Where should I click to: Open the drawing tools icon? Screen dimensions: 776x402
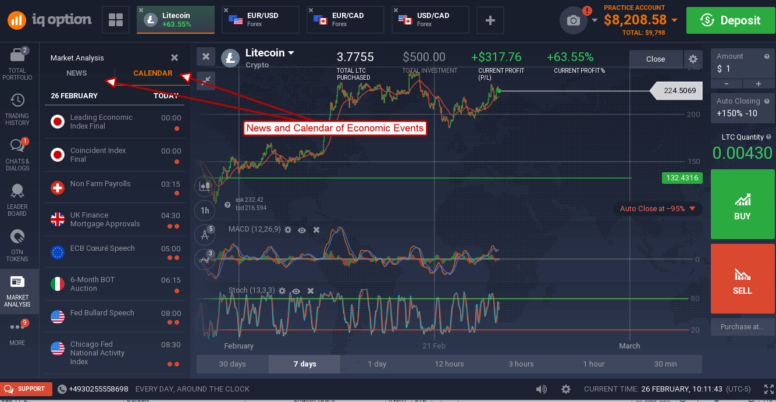205,234
